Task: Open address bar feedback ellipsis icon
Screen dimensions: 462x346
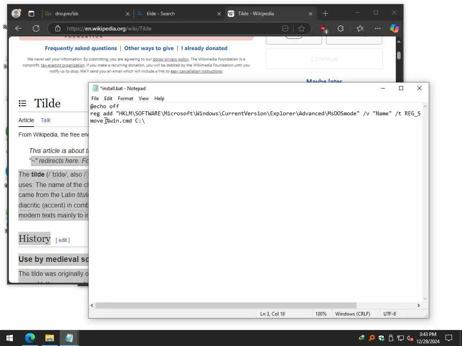Action: [285, 28]
